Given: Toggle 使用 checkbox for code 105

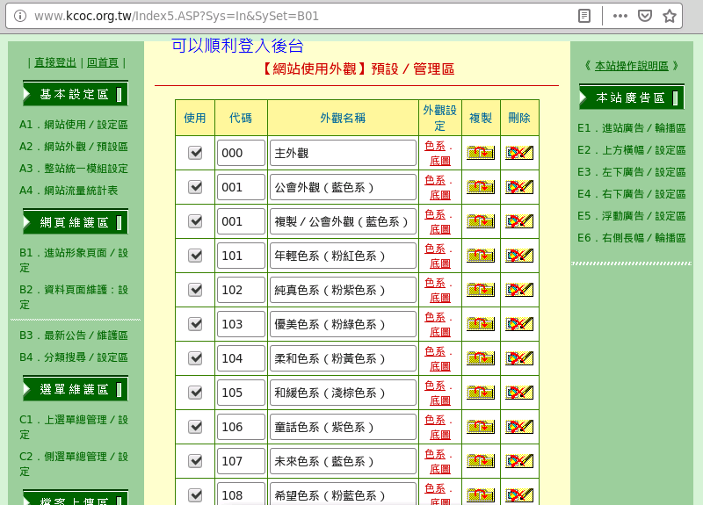Looking at the screenshot, I should [x=195, y=393].
